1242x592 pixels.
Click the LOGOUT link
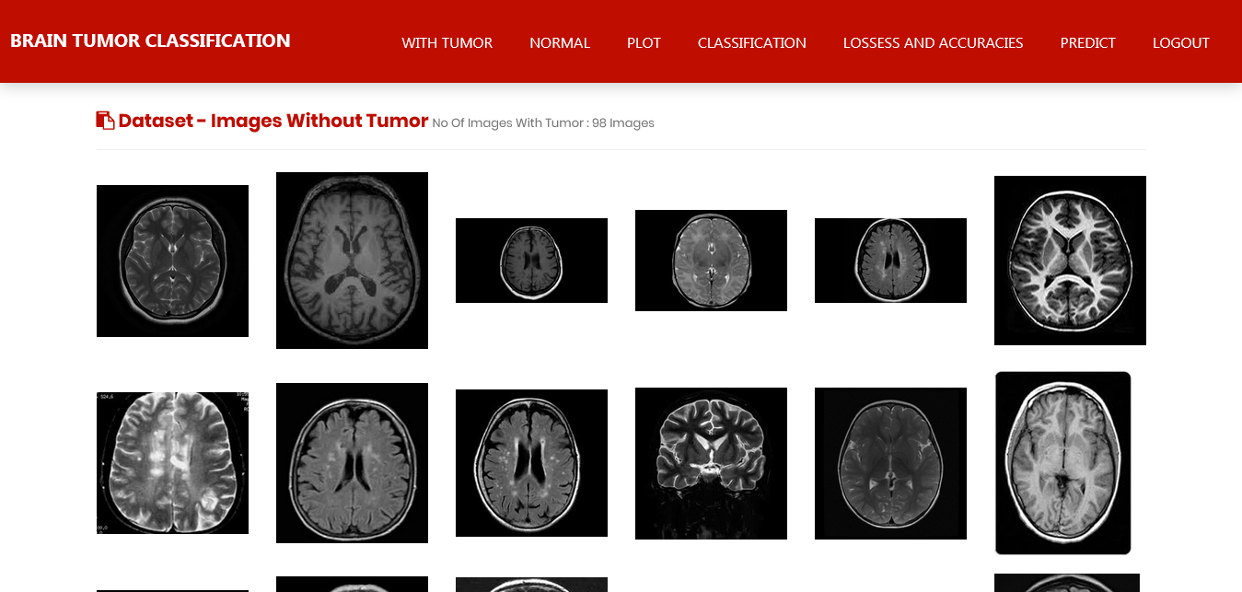(1181, 42)
